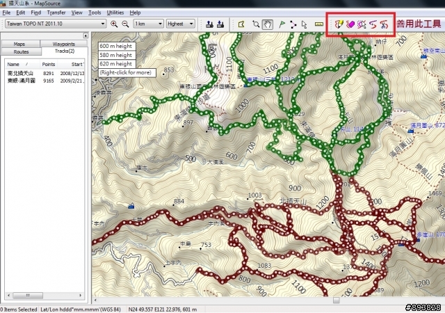Click Receive From Device icon
Image resolution: width=445 pixels, height=313 pixels.
220,24
